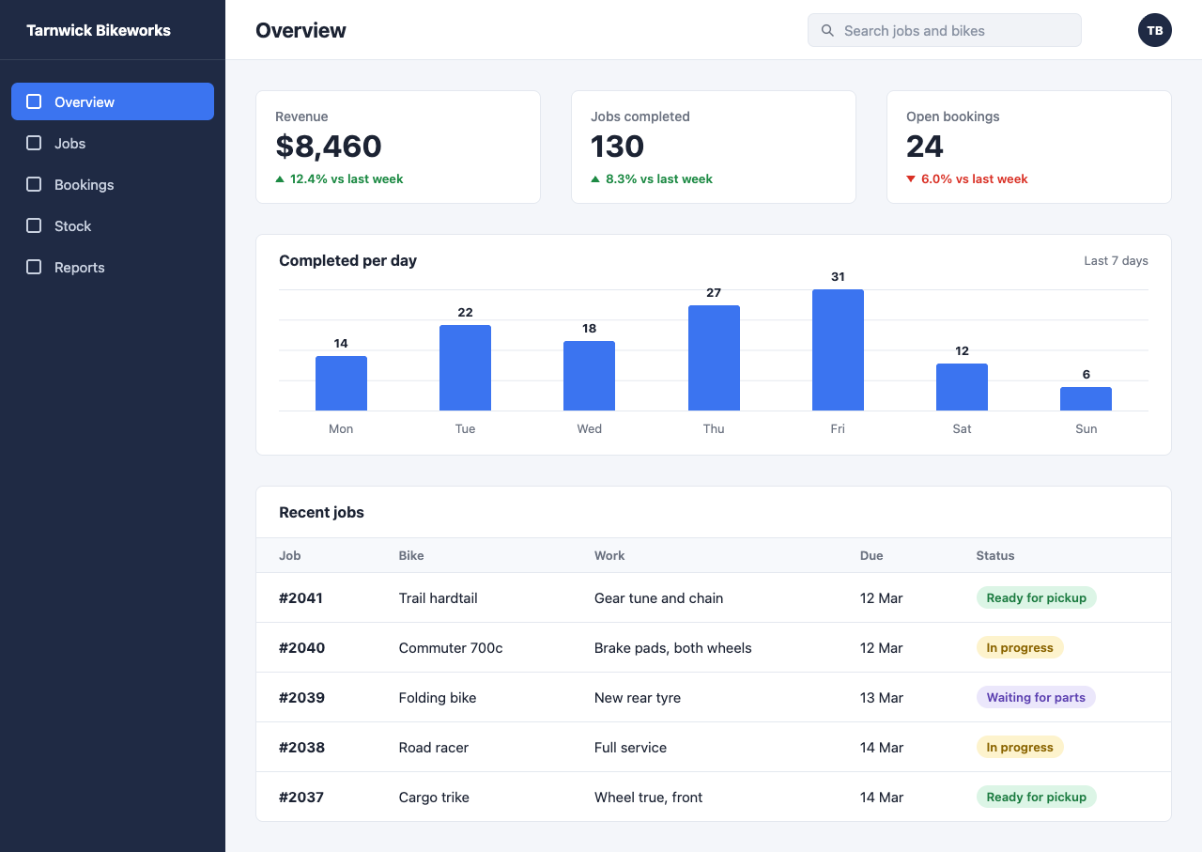Image resolution: width=1202 pixels, height=852 pixels.
Task: Click job number #2038
Action: [x=301, y=748]
